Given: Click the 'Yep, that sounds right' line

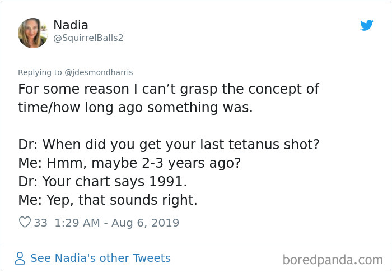Looking at the screenshot, I should tap(108, 200).
